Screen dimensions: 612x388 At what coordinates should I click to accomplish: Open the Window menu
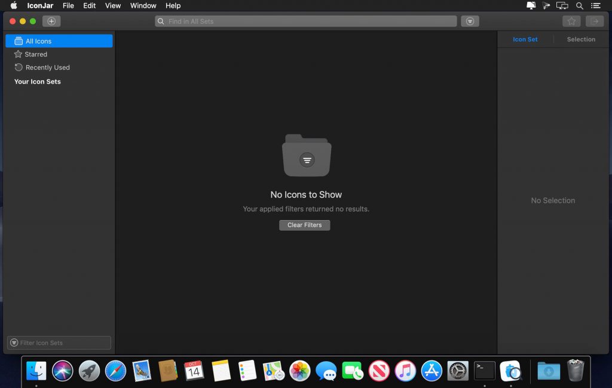pos(143,5)
